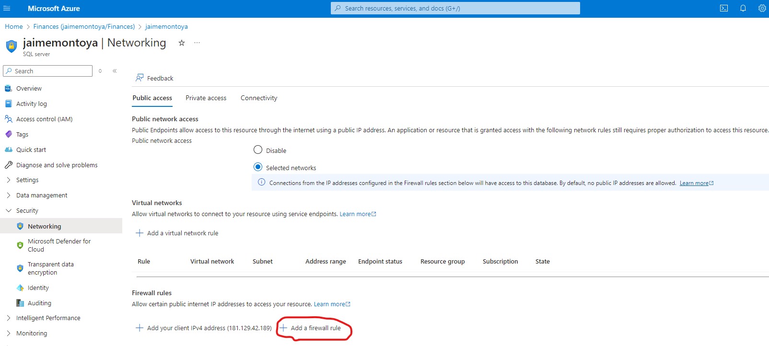Open Activity log in the sidebar
Screen dimensions: 769x346
pos(32,104)
